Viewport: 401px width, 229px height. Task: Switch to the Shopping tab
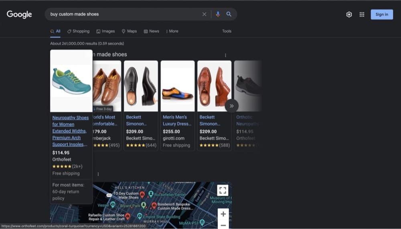pyautogui.click(x=78, y=31)
